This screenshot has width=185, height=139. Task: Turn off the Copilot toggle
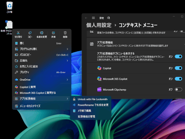[x=178, y=68]
